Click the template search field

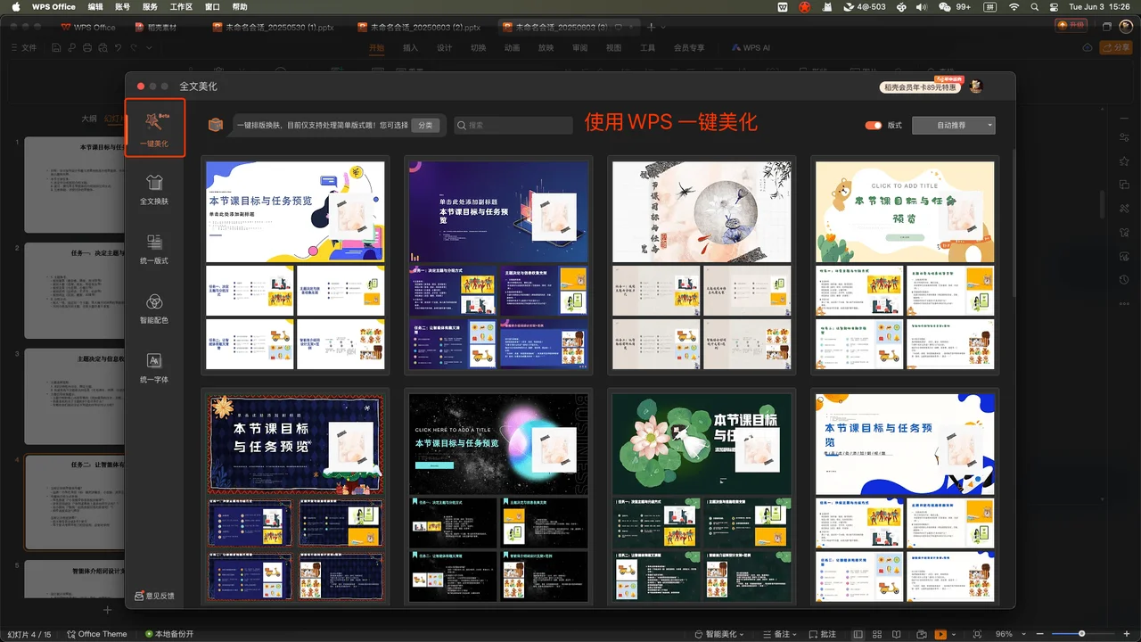513,126
